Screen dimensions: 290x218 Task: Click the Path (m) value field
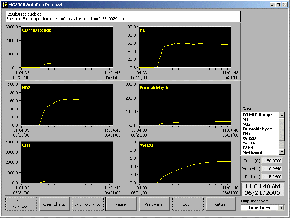(272, 177)
